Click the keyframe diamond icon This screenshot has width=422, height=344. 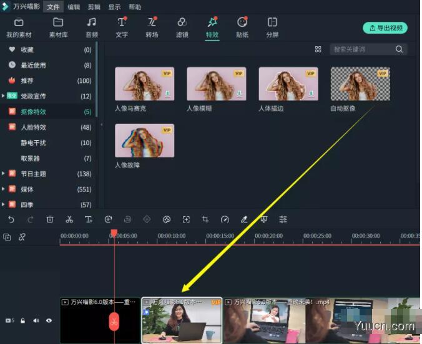click(147, 219)
